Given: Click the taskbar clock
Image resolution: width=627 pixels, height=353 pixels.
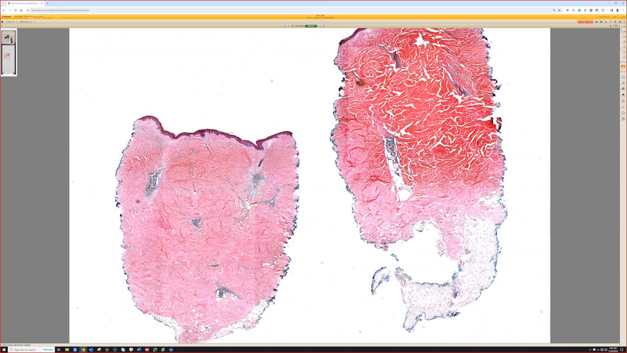Looking at the screenshot, I should pos(613,350).
